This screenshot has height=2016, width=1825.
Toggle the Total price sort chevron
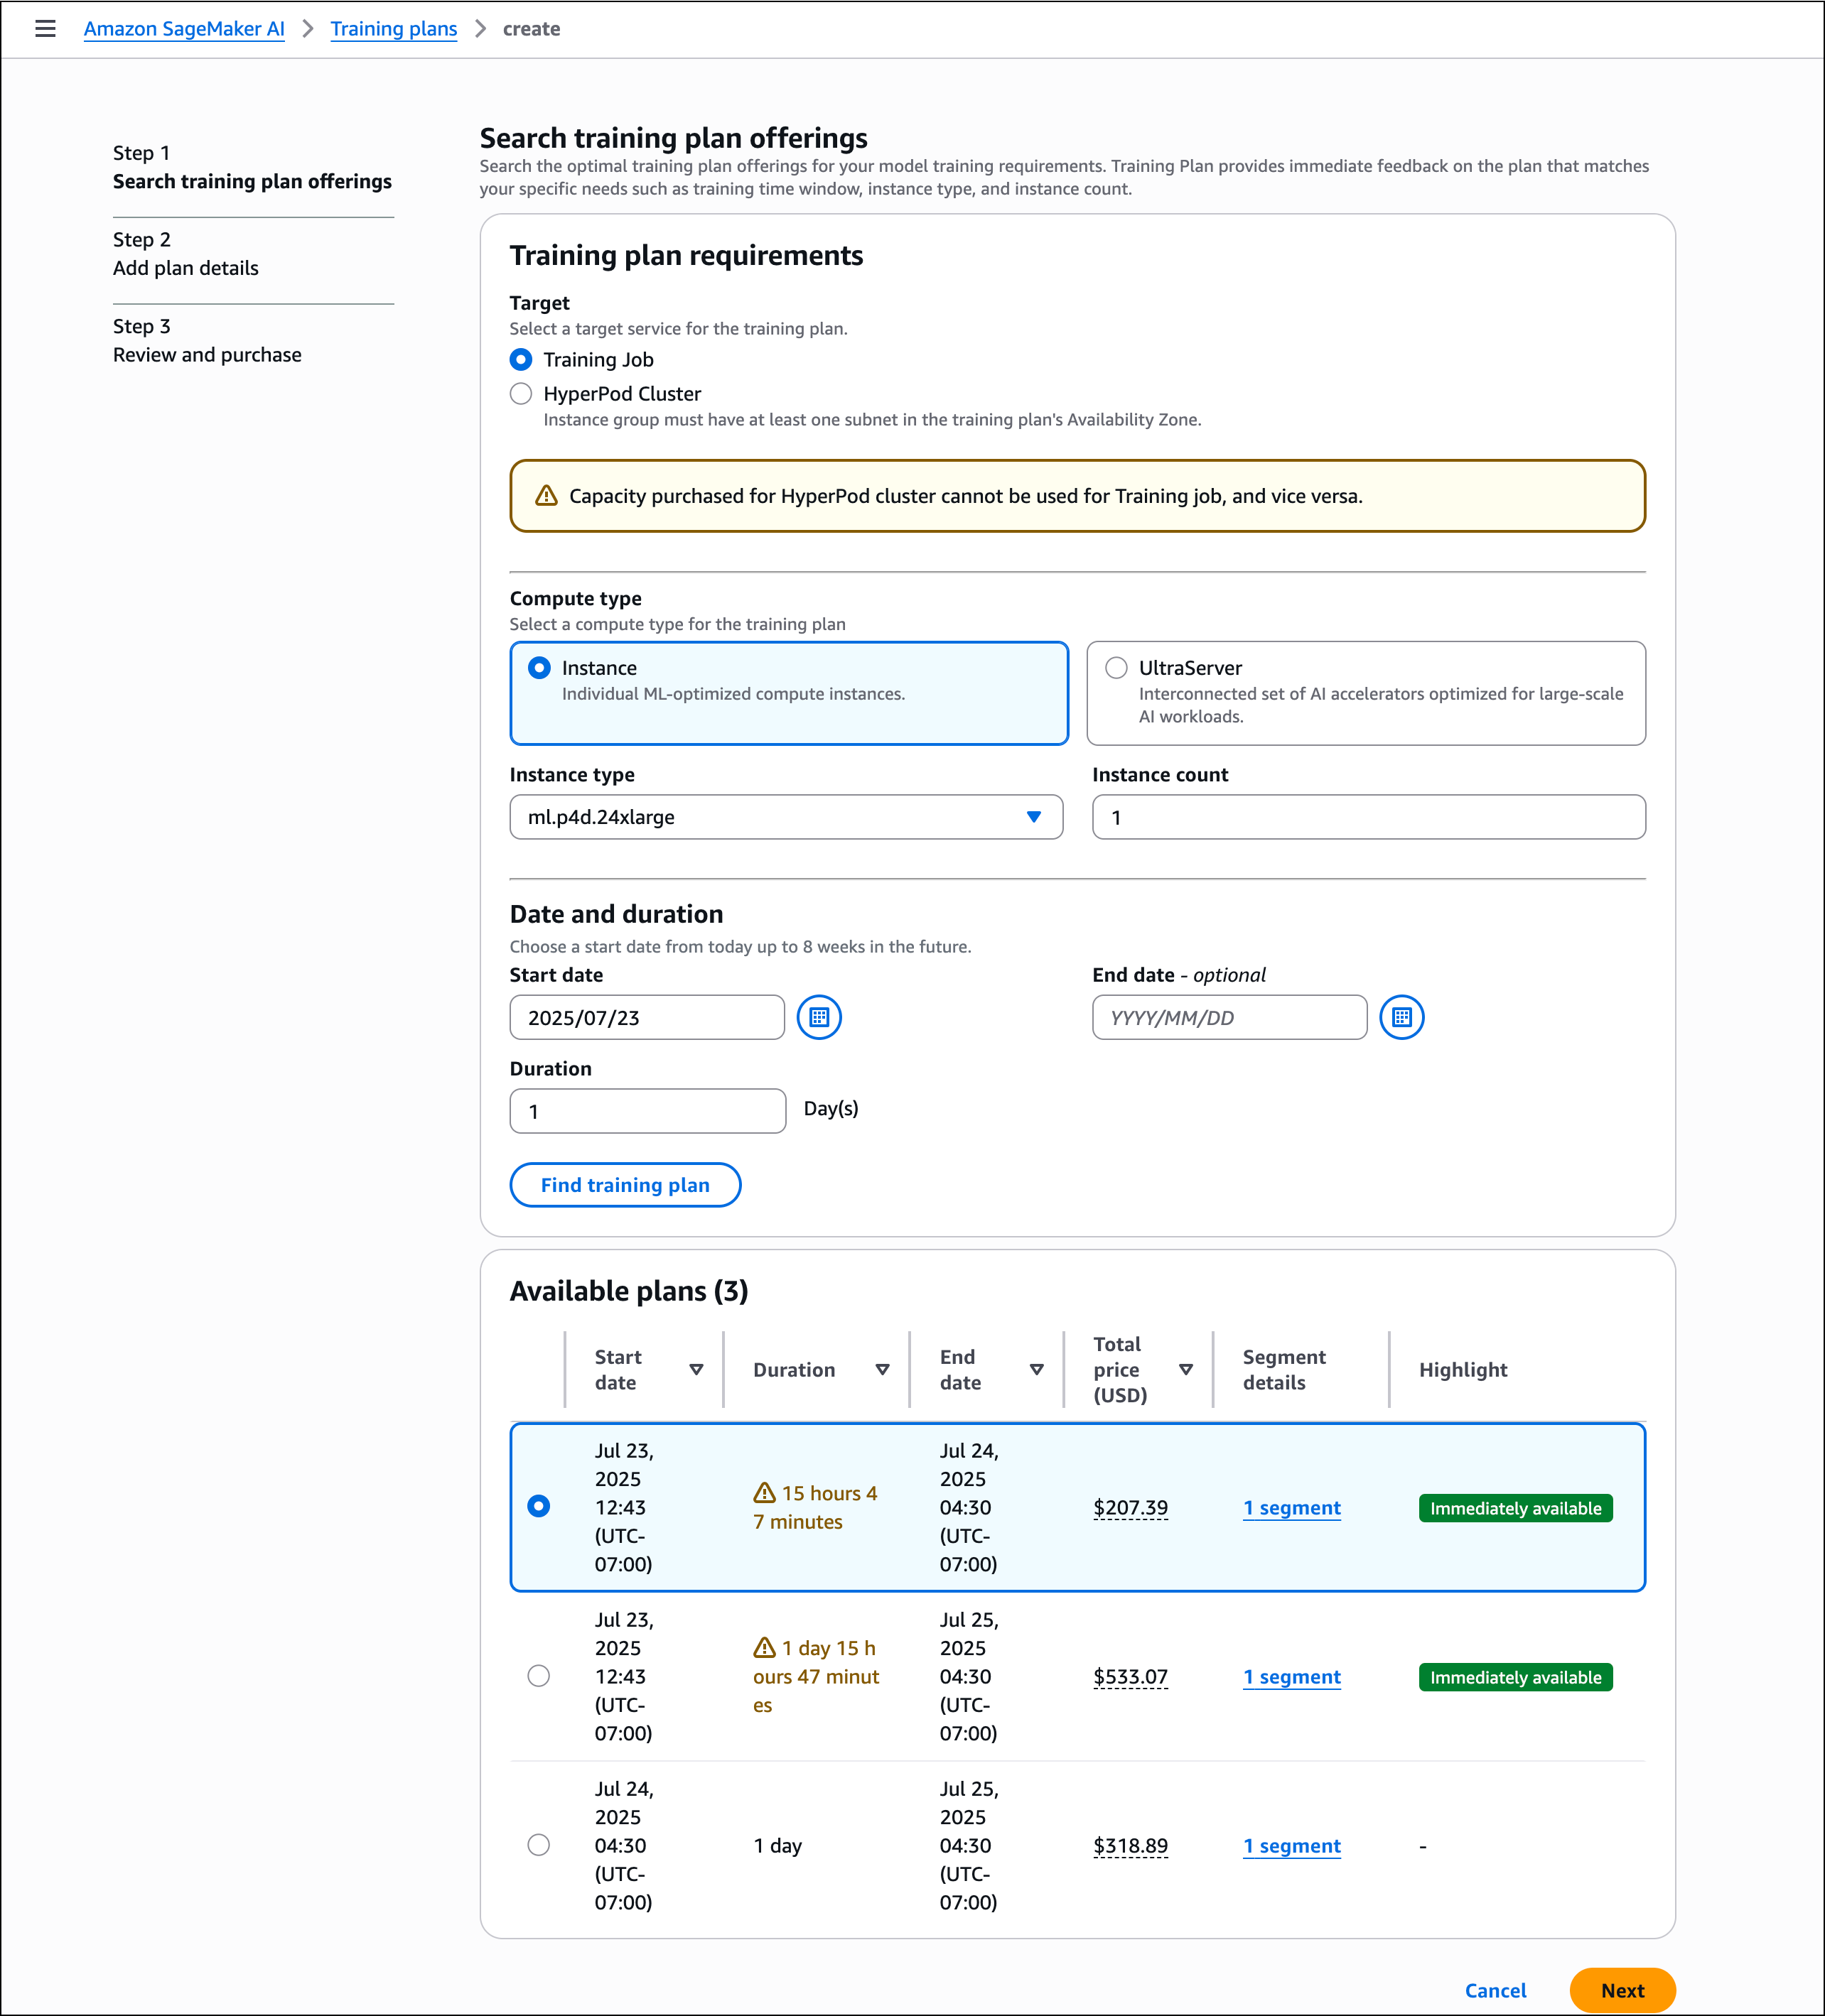pyautogui.click(x=1188, y=1370)
